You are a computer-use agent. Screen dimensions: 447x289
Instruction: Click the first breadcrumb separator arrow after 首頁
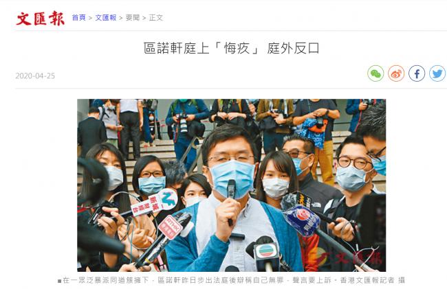(90, 18)
